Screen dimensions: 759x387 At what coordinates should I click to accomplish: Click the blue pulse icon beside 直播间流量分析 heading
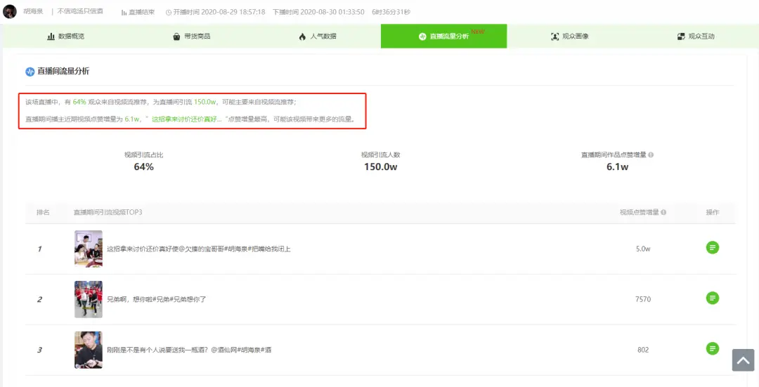pyautogui.click(x=30, y=72)
